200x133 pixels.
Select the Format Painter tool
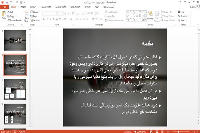point(14,20)
